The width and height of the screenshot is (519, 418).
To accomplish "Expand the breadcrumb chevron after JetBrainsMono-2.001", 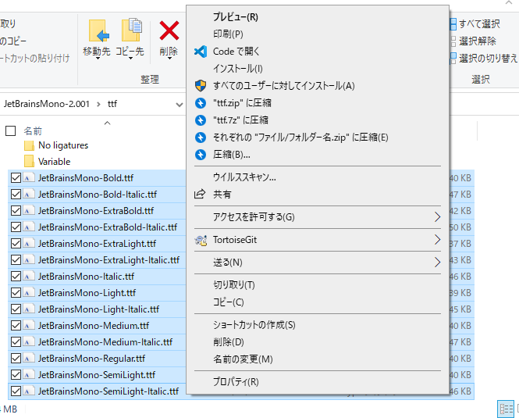I will click(98, 104).
